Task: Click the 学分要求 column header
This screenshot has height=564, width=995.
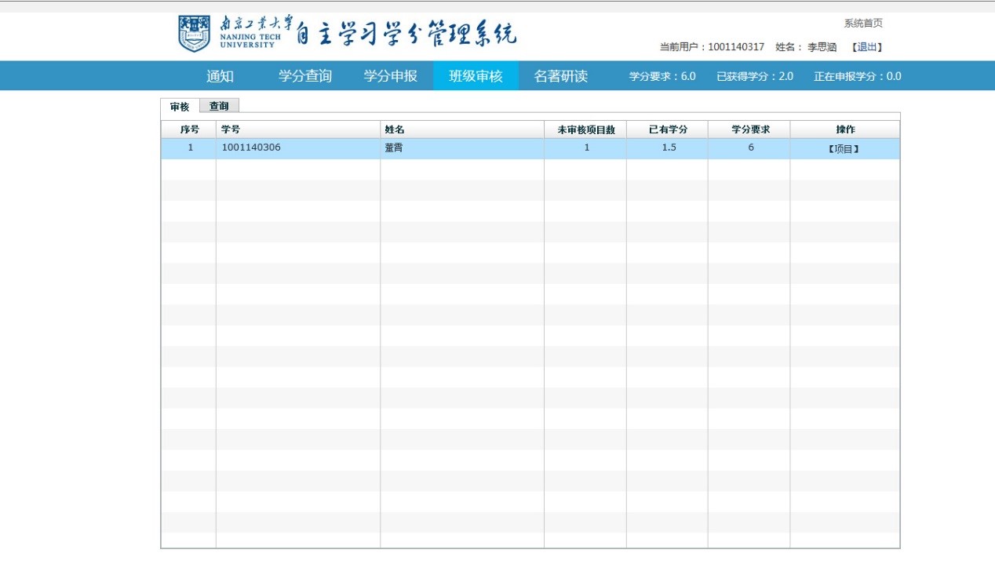Action: 749,129
